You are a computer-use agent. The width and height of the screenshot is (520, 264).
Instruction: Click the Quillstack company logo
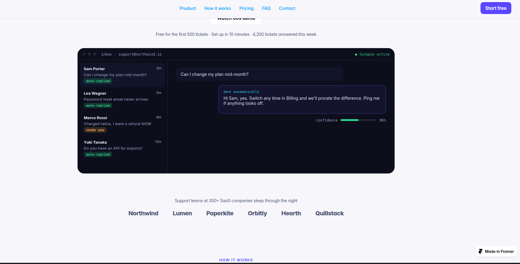(329, 213)
